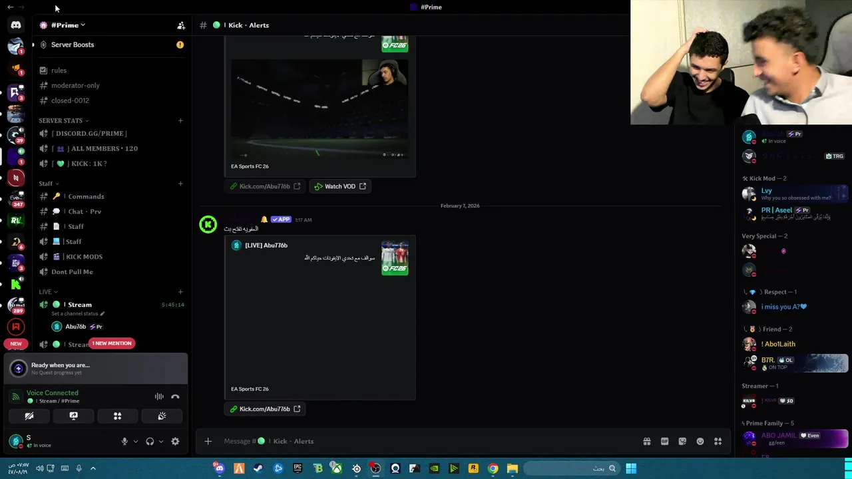Screen dimensions: 852x479
Task: Open User Settings gear icon
Action: pos(175,441)
